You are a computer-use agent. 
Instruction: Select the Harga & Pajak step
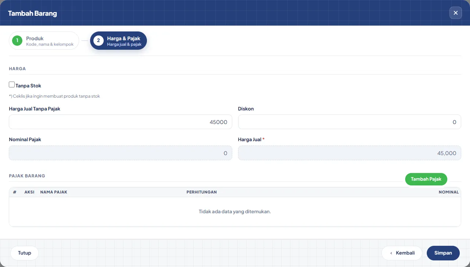(118, 41)
